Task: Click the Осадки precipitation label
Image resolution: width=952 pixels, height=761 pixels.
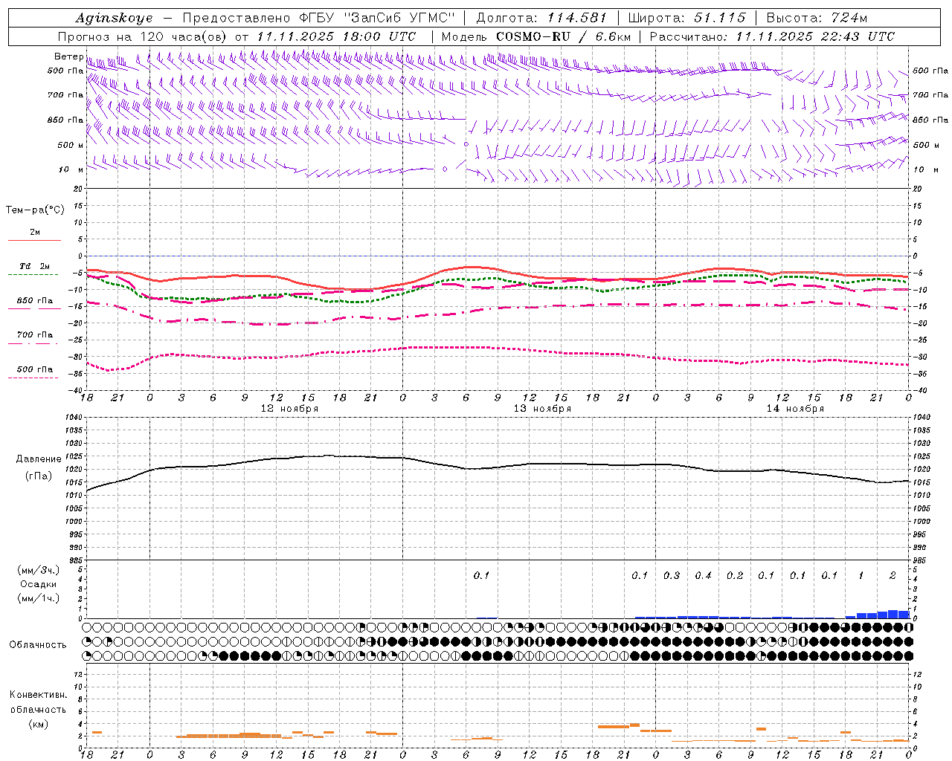Action: tap(39, 584)
